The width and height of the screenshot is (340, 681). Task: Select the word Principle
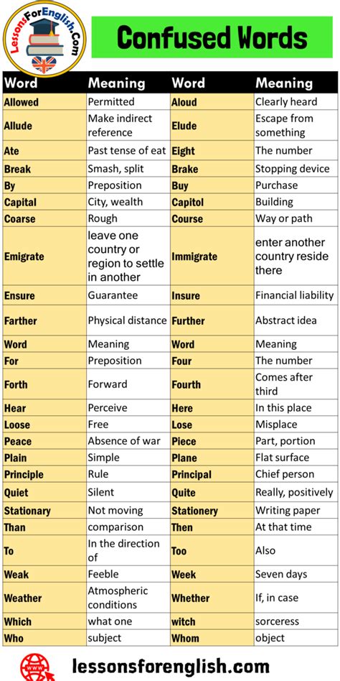point(24,474)
